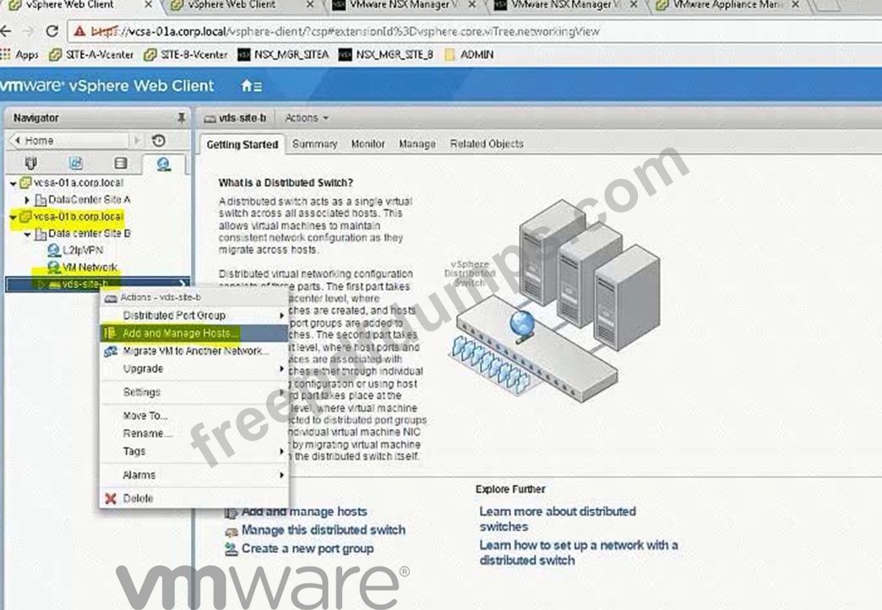Reload the current browser page
The image size is (882, 610).
click(x=52, y=31)
